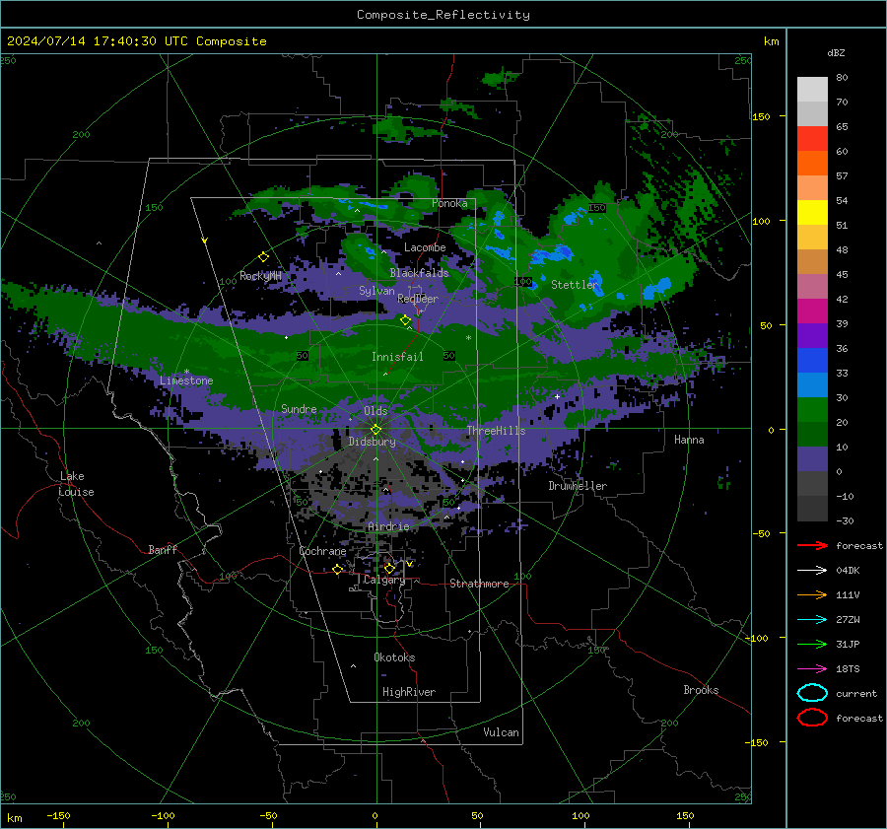Click the yellow diamond marker above RockyMH
This screenshot has height=829, width=887.
coord(263,257)
